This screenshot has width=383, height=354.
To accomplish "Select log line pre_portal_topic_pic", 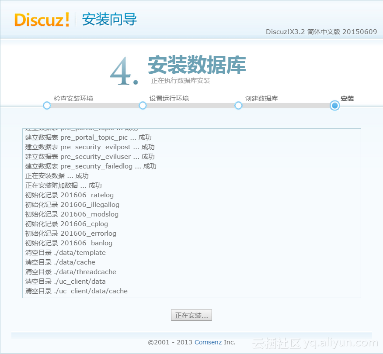I will [88, 137].
